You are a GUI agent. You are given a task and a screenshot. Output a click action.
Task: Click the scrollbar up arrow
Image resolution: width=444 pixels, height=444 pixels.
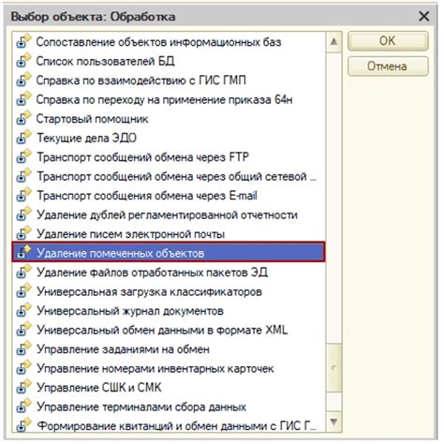click(333, 41)
